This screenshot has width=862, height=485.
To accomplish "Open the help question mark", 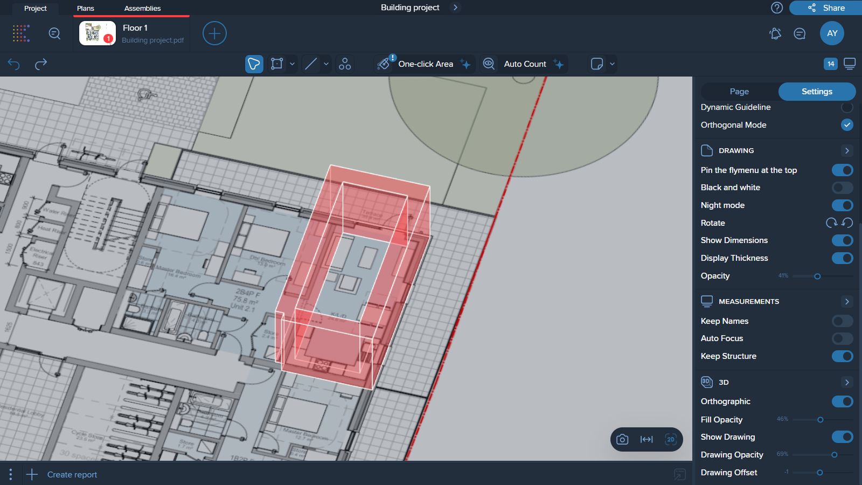I will [x=777, y=8].
